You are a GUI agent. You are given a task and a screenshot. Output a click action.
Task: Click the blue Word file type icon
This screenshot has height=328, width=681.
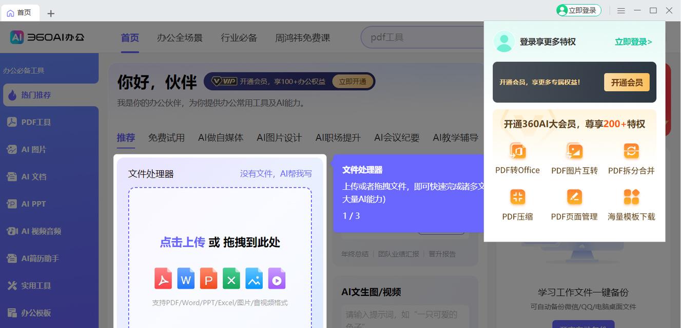186,278
